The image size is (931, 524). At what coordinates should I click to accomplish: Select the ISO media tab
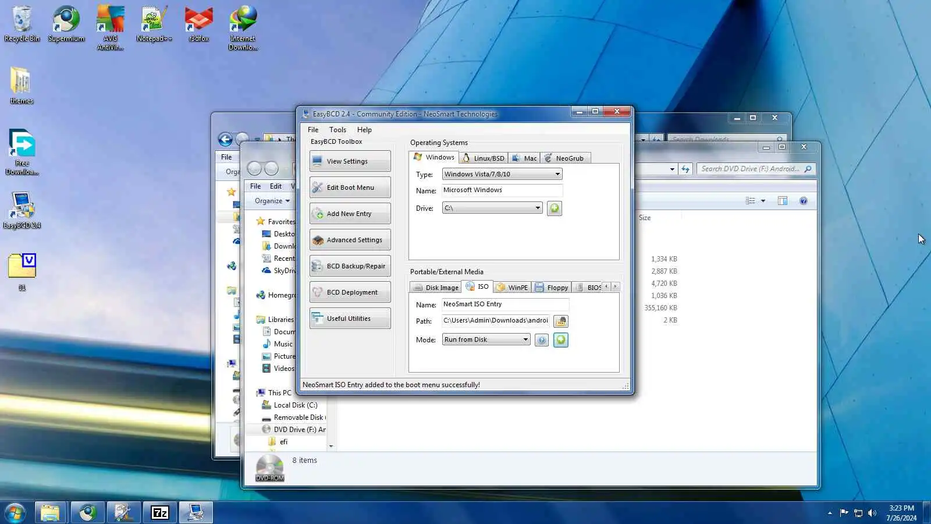click(477, 286)
